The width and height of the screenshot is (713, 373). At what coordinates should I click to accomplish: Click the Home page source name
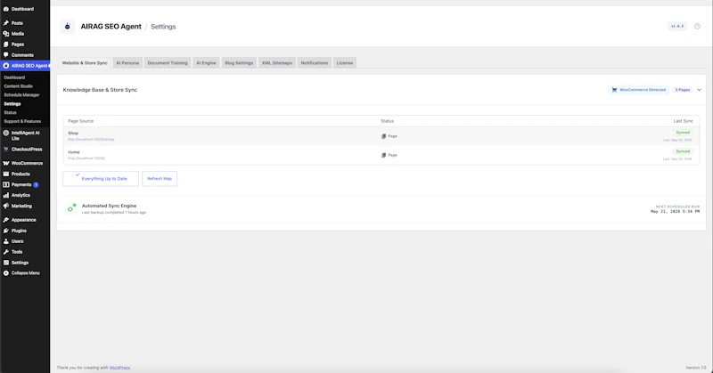pos(74,152)
